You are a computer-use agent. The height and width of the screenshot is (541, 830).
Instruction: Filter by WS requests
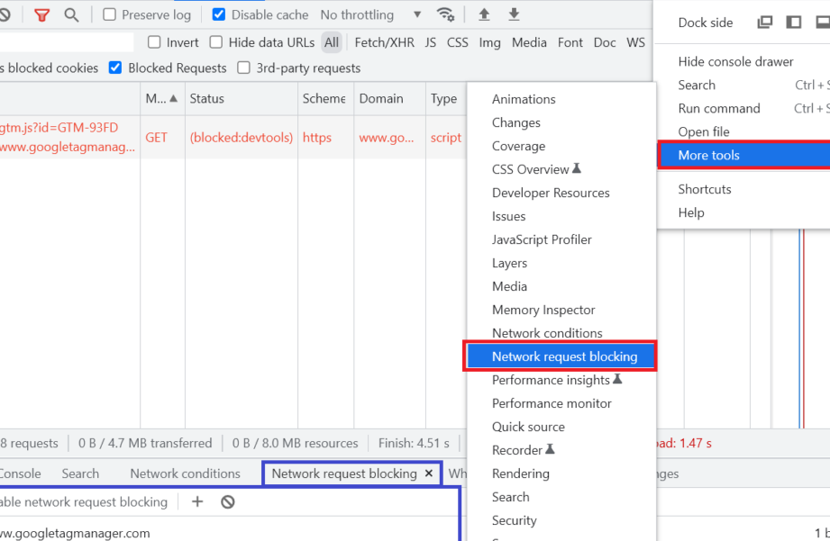click(x=635, y=42)
